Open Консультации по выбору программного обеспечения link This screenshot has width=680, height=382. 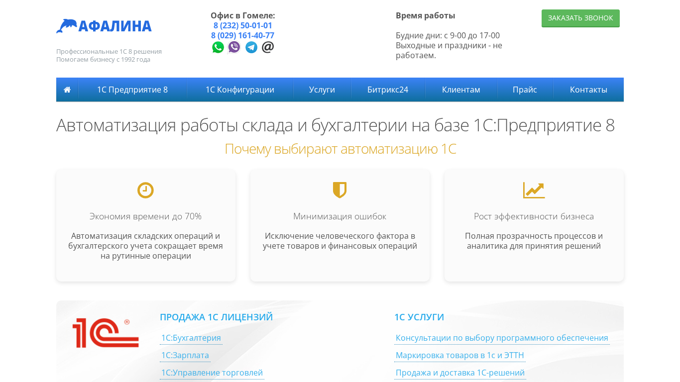point(502,338)
